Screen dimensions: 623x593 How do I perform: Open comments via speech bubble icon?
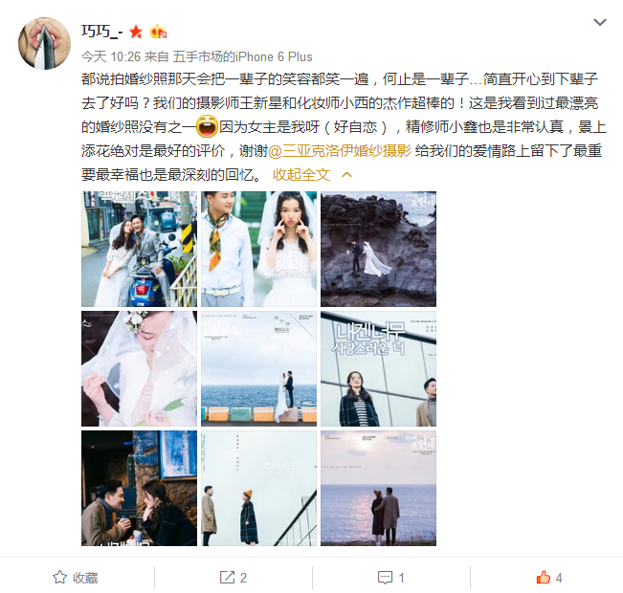385,578
